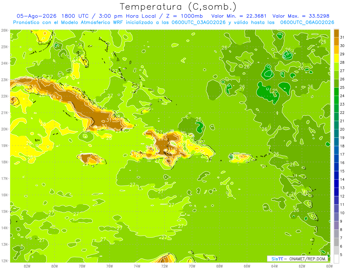Click the 60W longitude axis label
The width and height of the screenshot is (350, 270).
[329, 266]
